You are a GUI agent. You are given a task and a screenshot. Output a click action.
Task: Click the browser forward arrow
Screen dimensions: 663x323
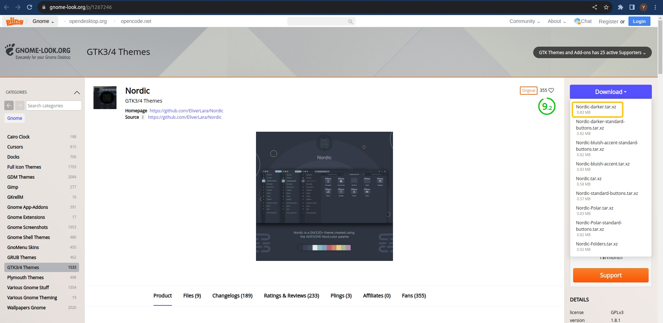point(18,7)
